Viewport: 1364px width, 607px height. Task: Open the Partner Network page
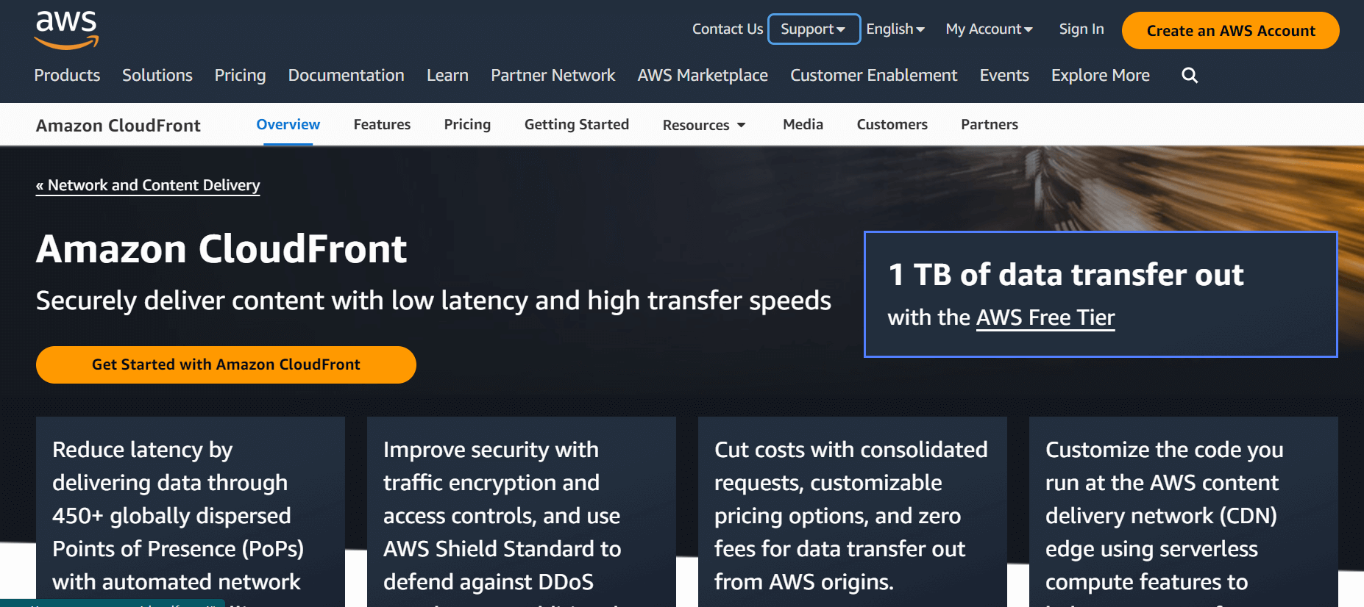tap(553, 75)
